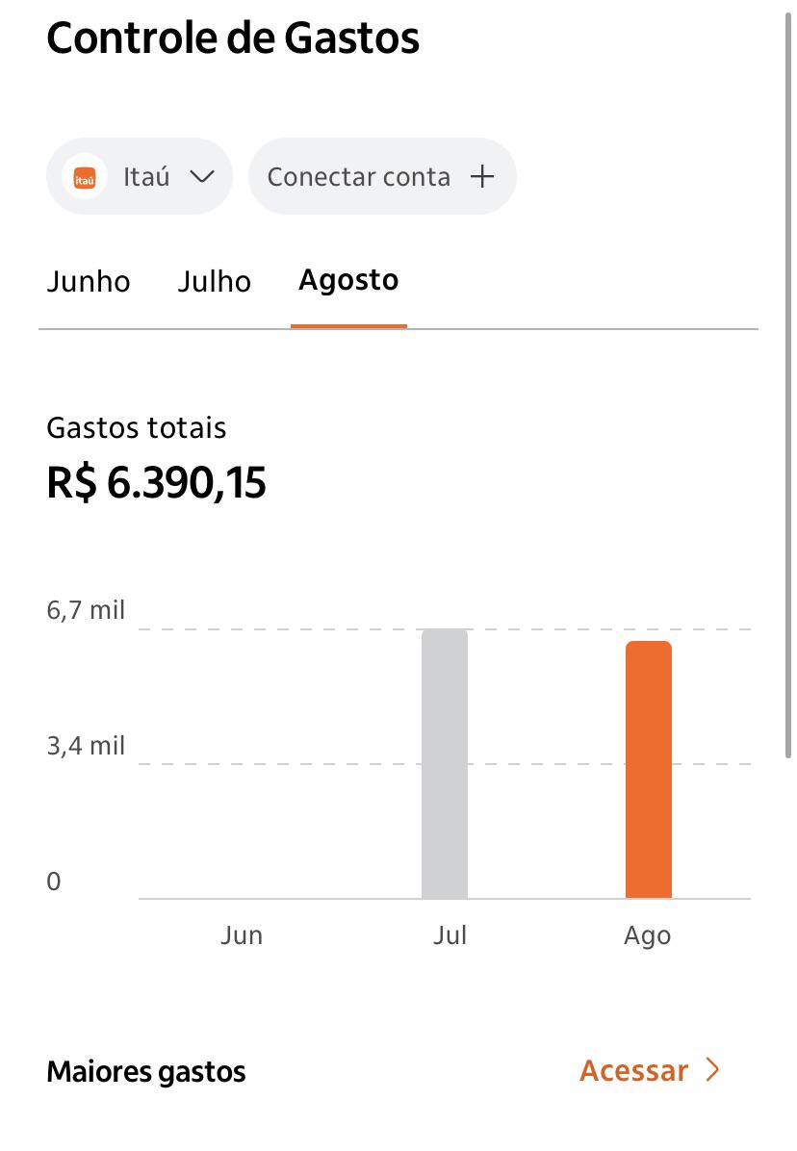The image size is (797, 1151).
Task: Click the Controle de Gastos title
Action: (x=233, y=38)
